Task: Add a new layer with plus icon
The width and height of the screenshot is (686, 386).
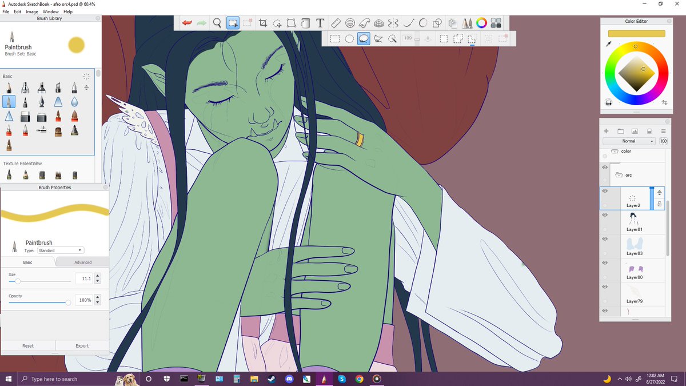Action: click(606, 132)
